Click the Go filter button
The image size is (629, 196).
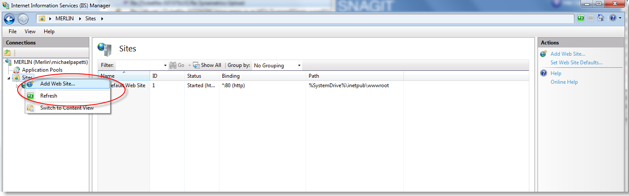177,65
